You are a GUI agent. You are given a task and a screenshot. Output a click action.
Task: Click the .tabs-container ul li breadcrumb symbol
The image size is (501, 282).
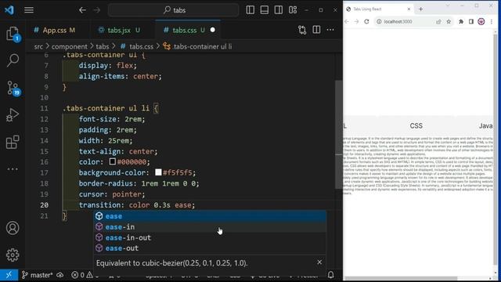click(x=198, y=47)
